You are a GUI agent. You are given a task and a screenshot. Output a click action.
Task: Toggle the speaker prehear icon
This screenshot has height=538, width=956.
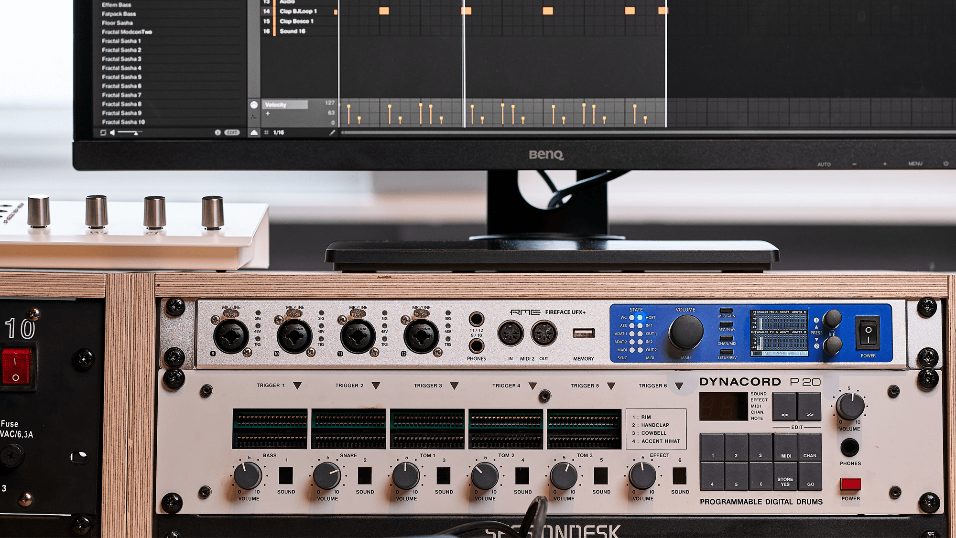(x=112, y=132)
